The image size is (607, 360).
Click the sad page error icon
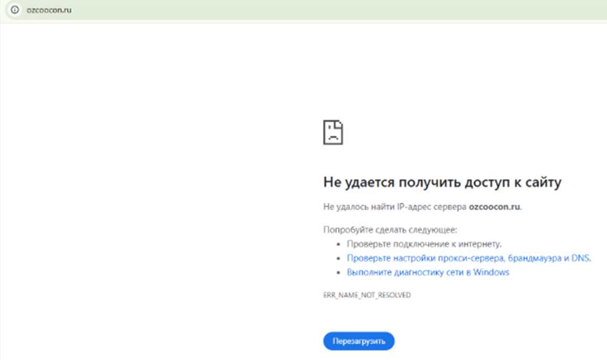pyautogui.click(x=333, y=132)
